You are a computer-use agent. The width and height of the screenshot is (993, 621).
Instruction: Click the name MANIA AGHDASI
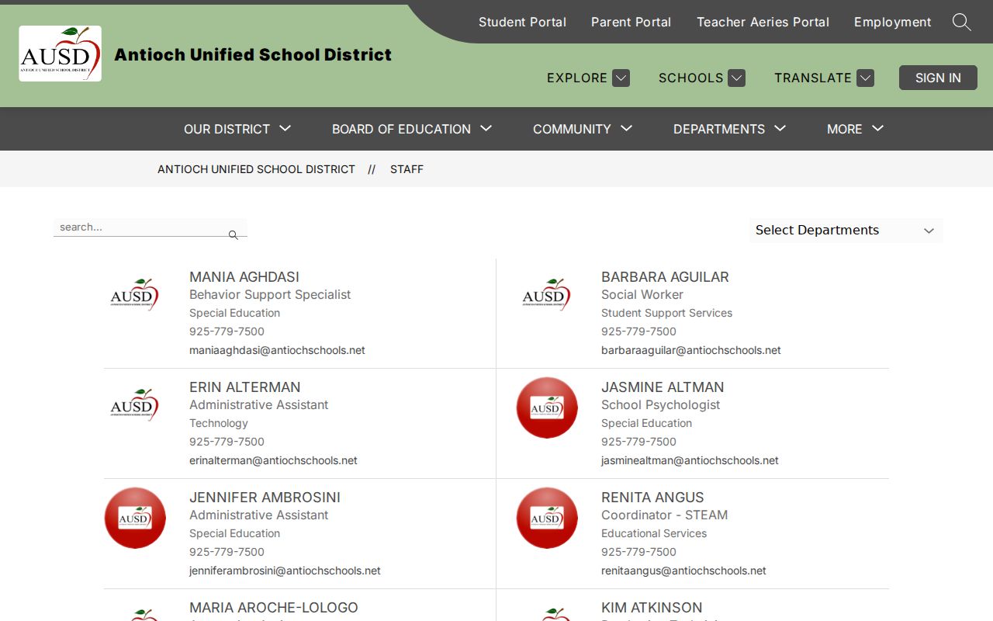(244, 277)
